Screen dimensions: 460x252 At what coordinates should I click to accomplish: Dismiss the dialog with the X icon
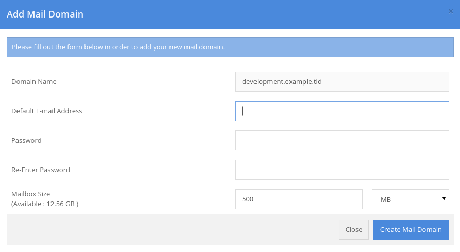pyautogui.click(x=451, y=11)
